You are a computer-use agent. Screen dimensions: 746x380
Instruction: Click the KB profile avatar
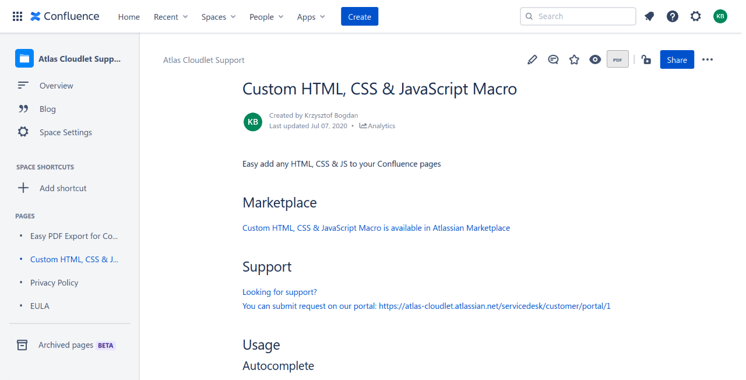pos(720,16)
